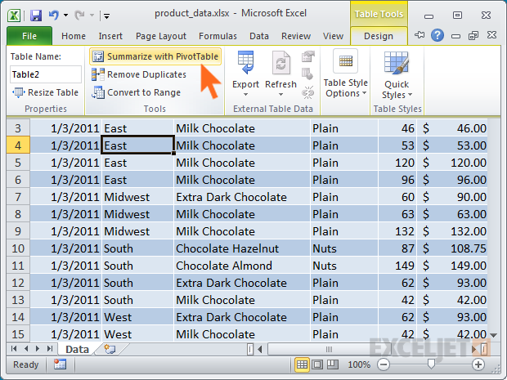Click the macro record icon in status bar
507x380 pixels.
click(58, 365)
